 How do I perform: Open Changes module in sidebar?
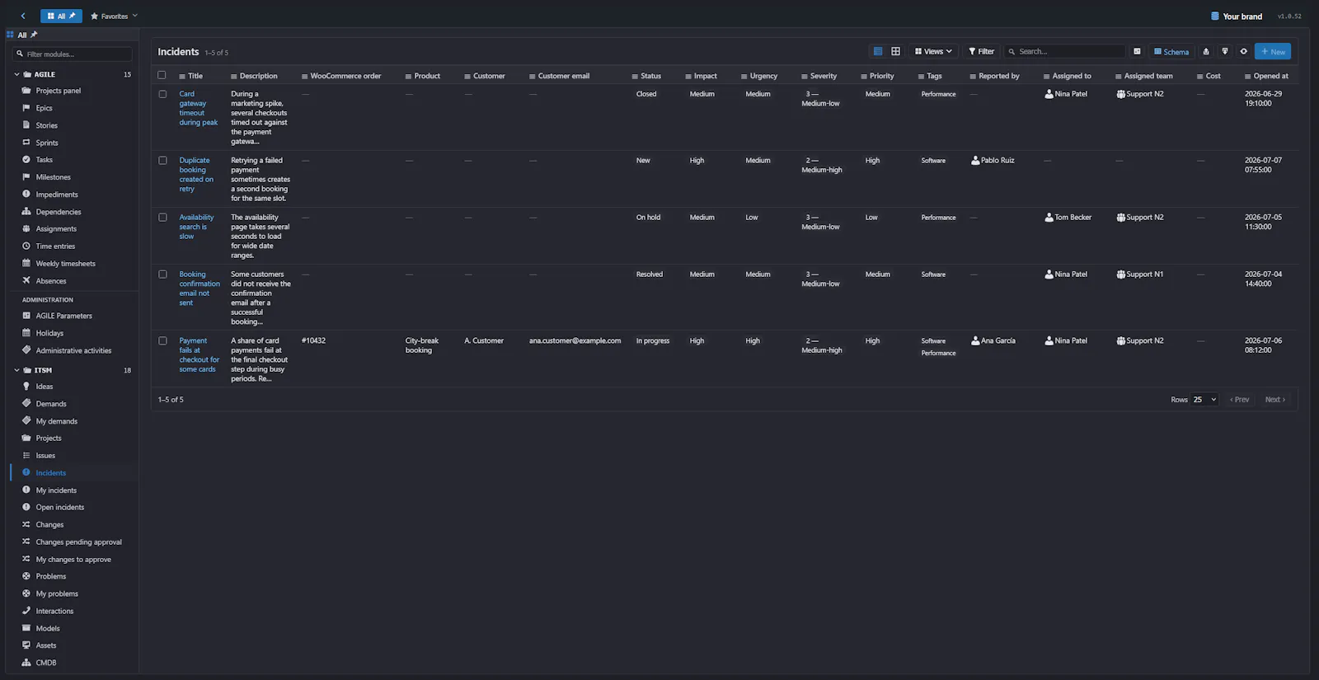tap(49, 525)
